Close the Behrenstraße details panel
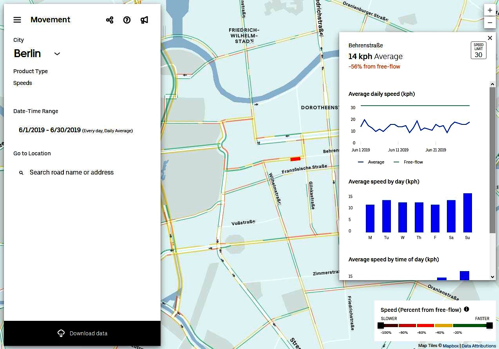The height and width of the screenshot is (349, 499). pos(490,38)
